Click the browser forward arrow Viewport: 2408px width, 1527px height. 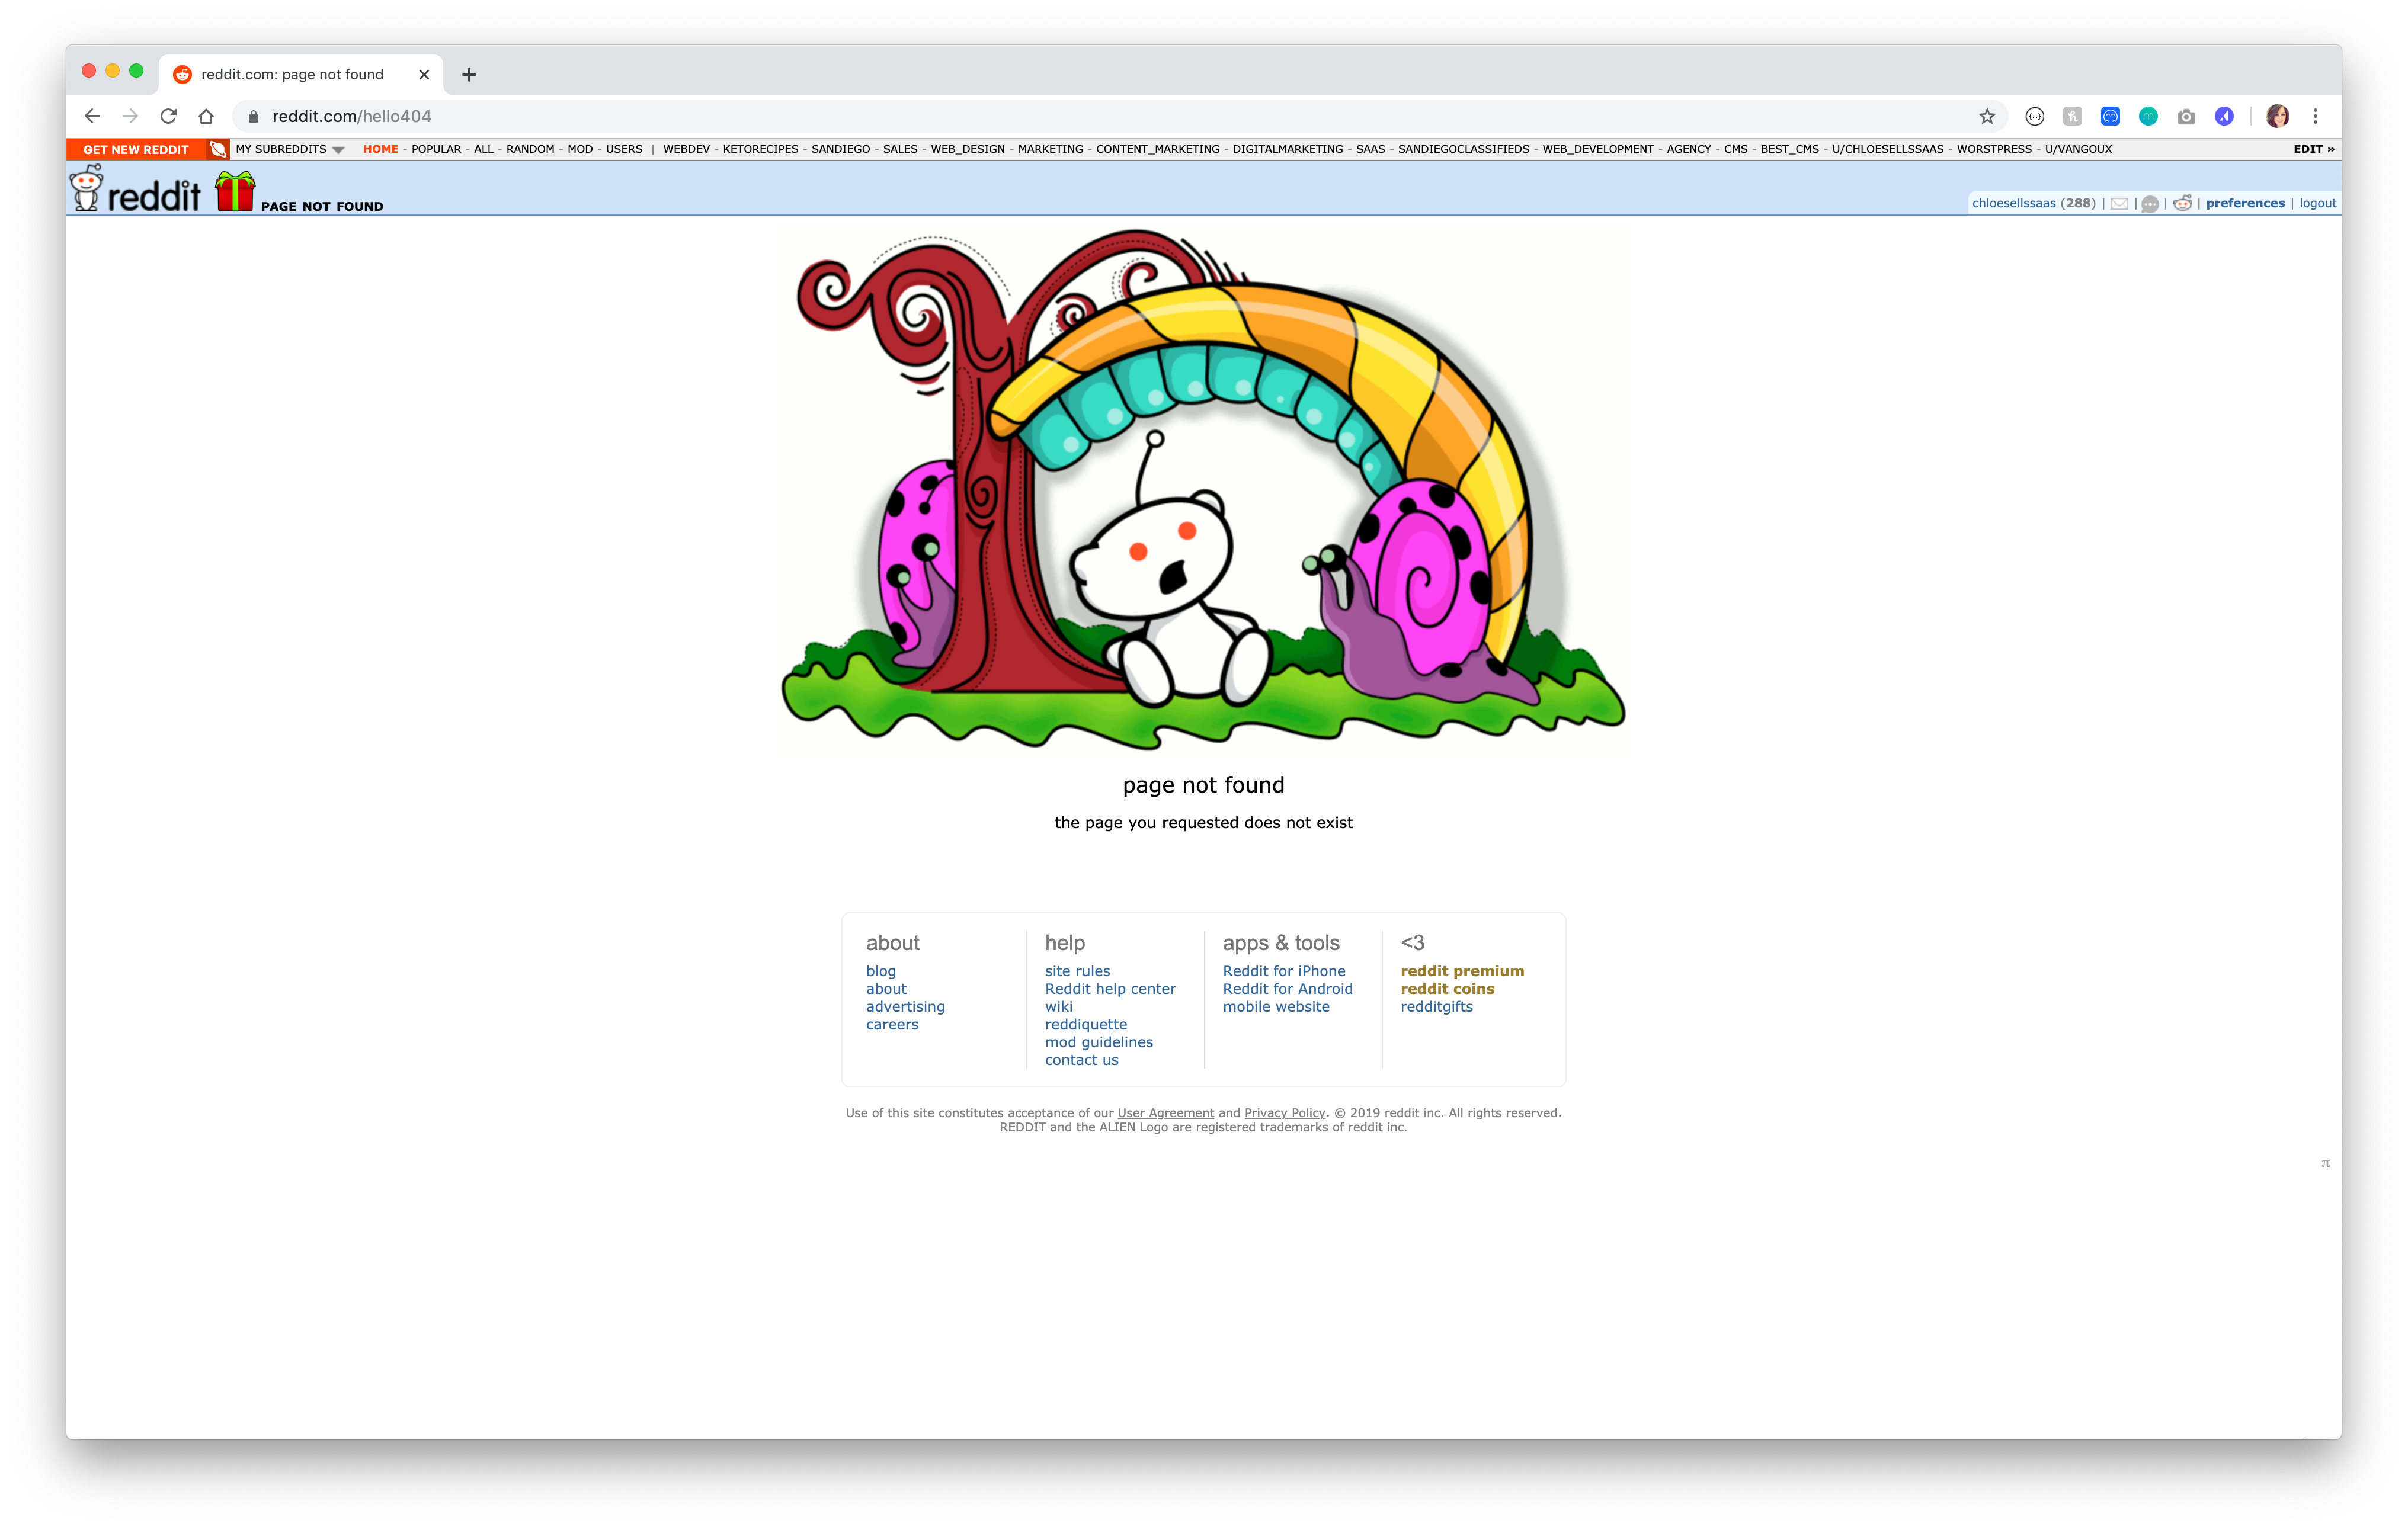pyautogui.click(x=130, y=116)
